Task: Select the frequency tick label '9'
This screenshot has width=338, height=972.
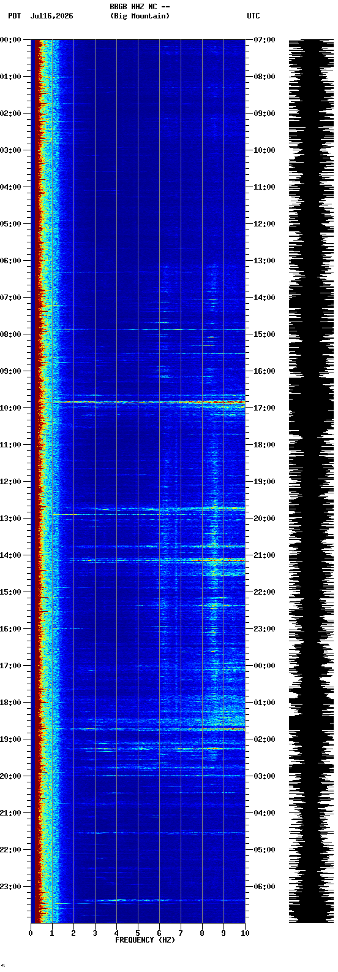Action: click(x=223, y=933)
